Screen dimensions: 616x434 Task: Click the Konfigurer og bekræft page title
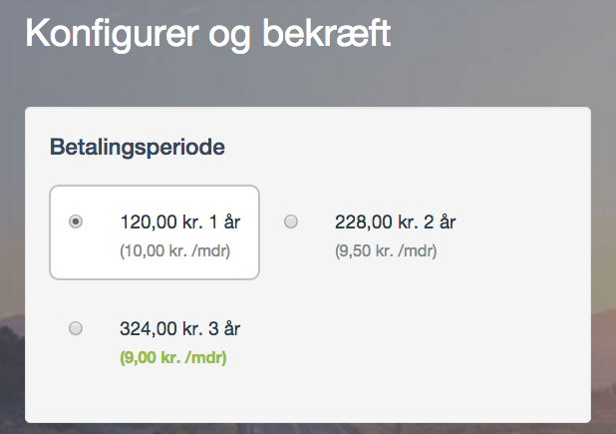[208, 34]
